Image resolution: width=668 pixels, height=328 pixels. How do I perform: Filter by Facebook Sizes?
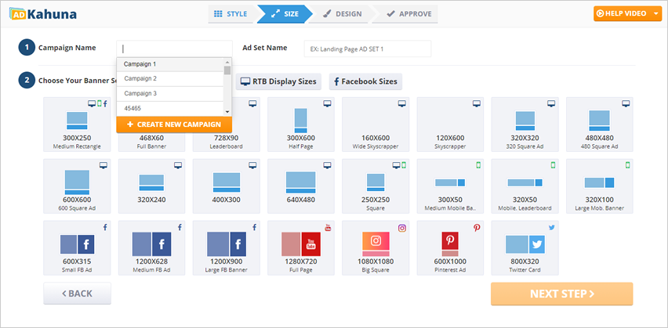(365, 81)
